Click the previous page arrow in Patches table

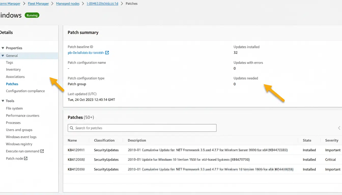point(339,128)
